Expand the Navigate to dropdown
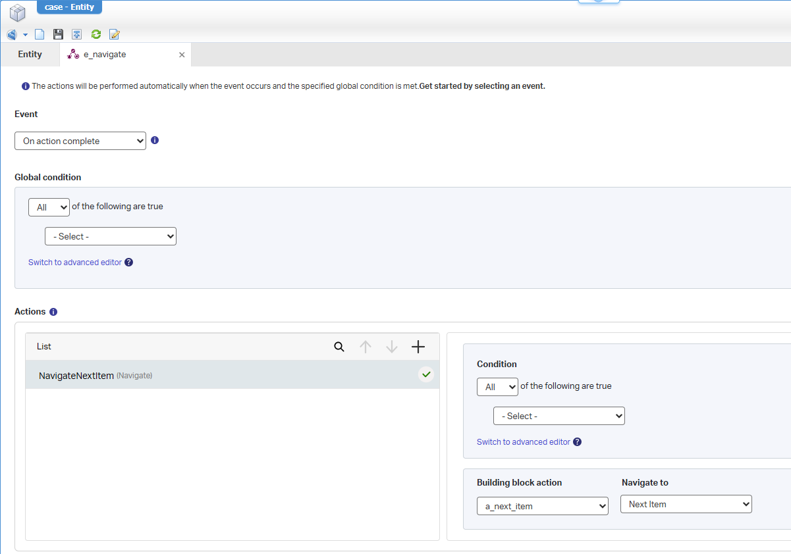 [686, 505]
